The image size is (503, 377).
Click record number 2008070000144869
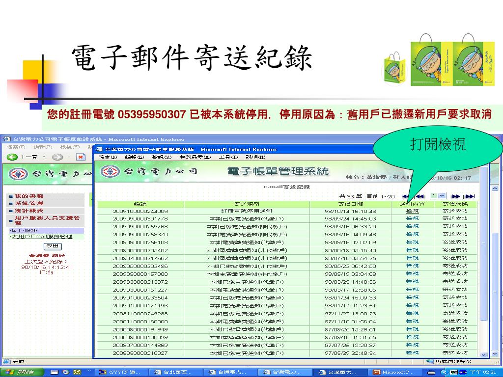(140, 345)
